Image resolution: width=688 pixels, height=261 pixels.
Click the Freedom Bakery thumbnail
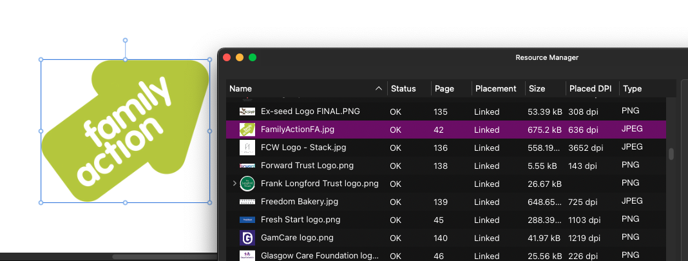(x=247, y=202)
